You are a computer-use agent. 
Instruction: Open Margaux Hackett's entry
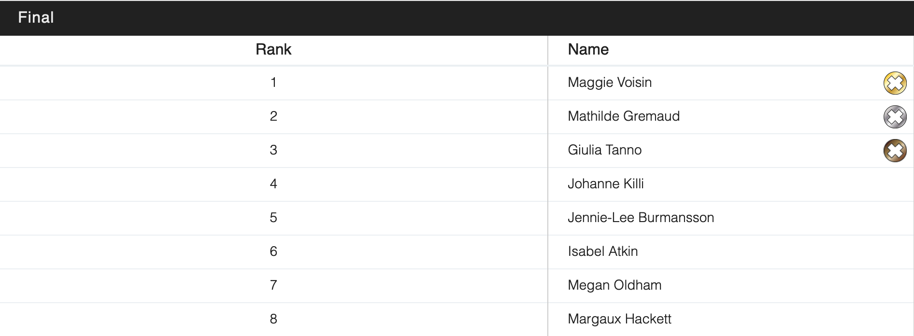(619, 319)
